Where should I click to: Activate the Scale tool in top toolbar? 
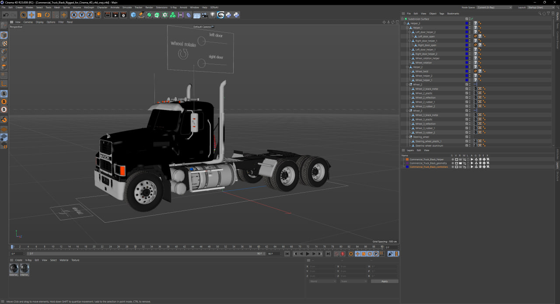pyautogui.click(x=39, y=15)
